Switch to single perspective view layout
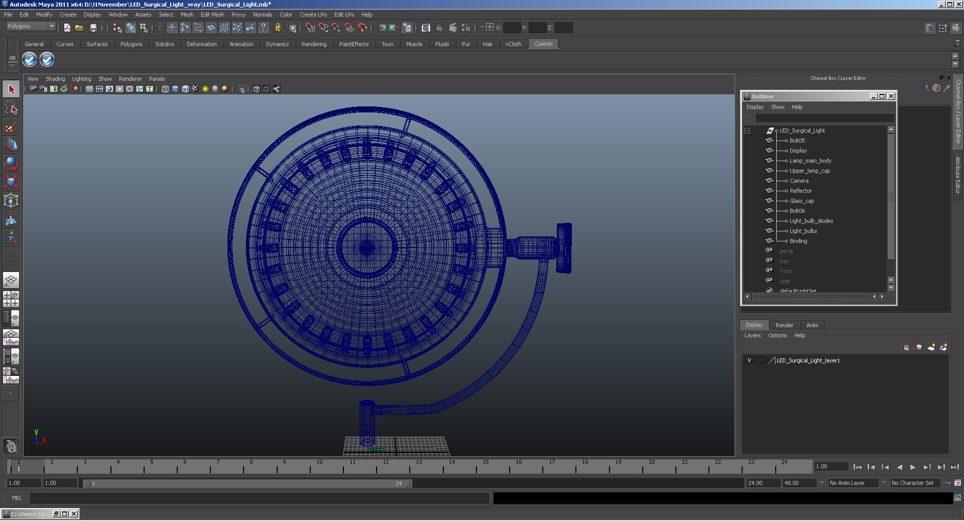The width and height of the screenshot is (964, 522). point(11,280)
